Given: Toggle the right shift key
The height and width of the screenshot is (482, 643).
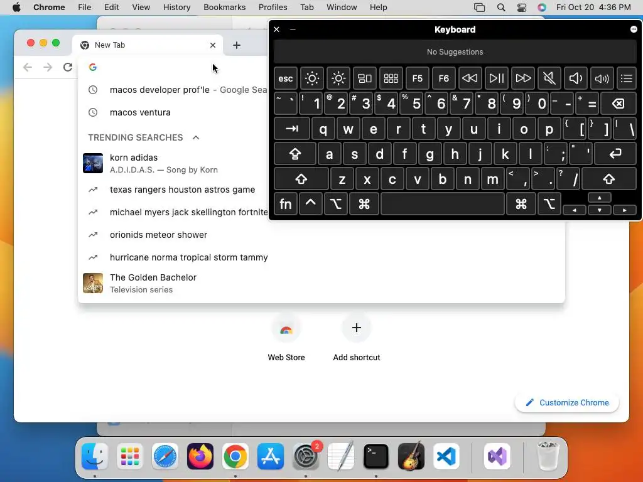Looking at the screenshot, I should click(609, 179).
